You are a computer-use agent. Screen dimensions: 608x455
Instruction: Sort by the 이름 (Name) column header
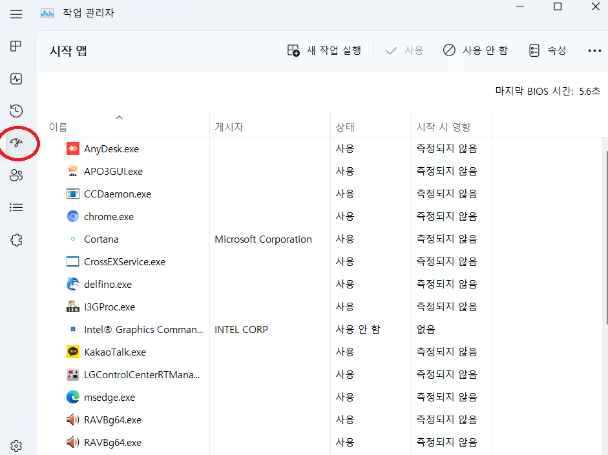[x=58, y=127]
